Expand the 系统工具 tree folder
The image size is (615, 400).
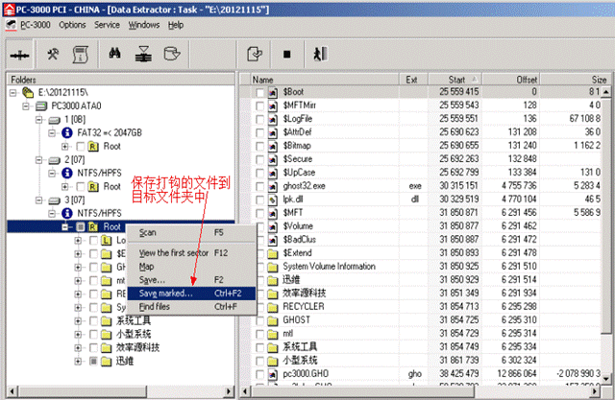(x=78, y=321)
